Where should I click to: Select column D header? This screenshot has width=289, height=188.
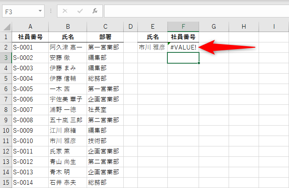pos(130,27)
